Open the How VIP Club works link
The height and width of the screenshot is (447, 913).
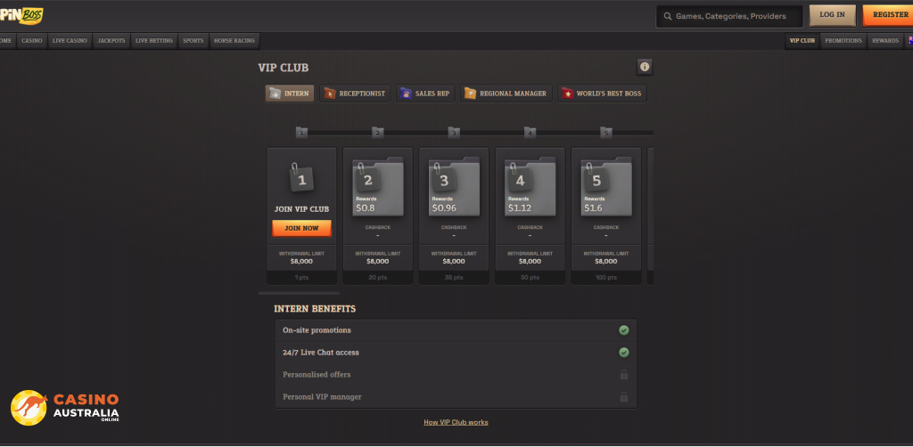point(456,422)
